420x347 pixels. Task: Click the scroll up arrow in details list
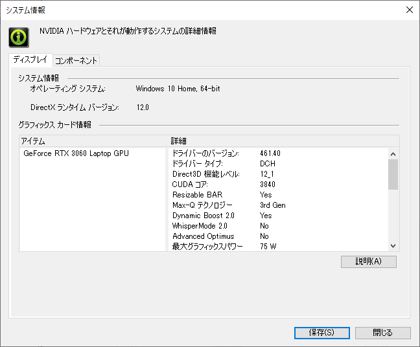click(393, 154)
